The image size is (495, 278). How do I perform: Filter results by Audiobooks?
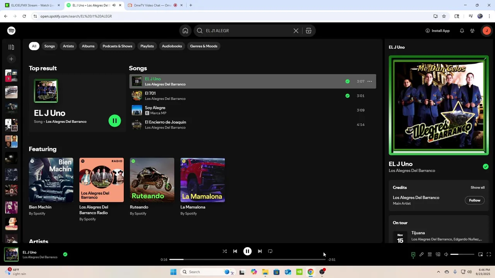coord(172,46)
